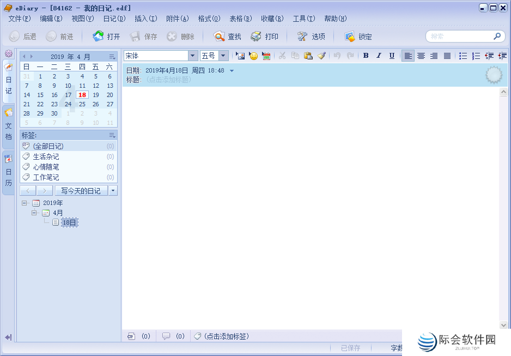Open the 宋体 font name dropdown

[193, 56]
